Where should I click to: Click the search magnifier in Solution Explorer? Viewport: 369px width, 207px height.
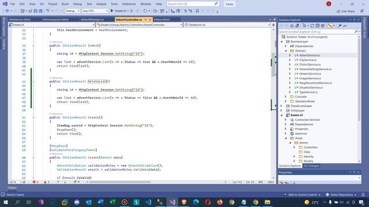point(356,32)
